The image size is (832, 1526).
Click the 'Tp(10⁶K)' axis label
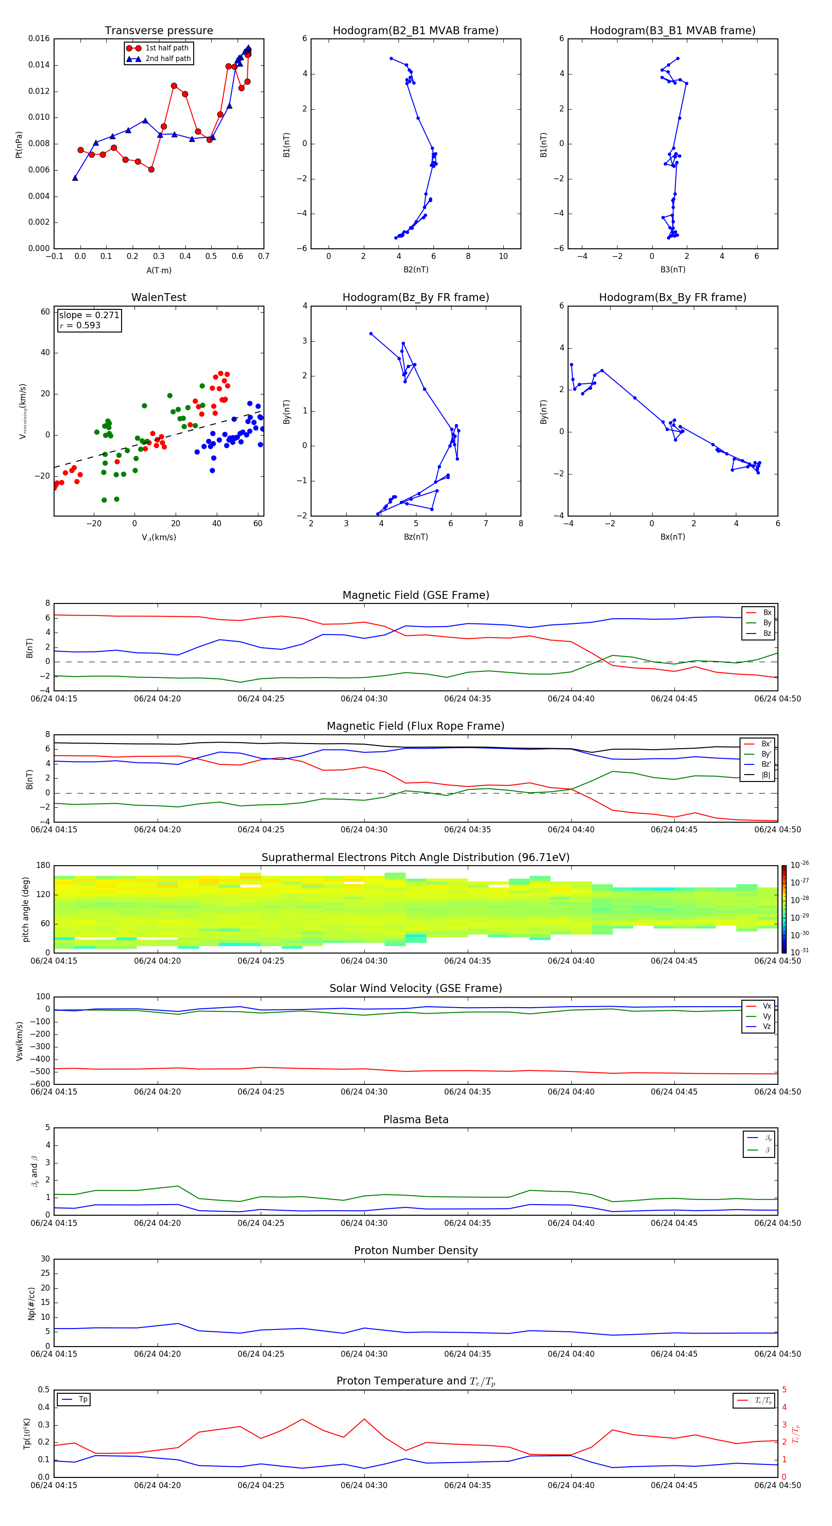tap(27, 1434)
